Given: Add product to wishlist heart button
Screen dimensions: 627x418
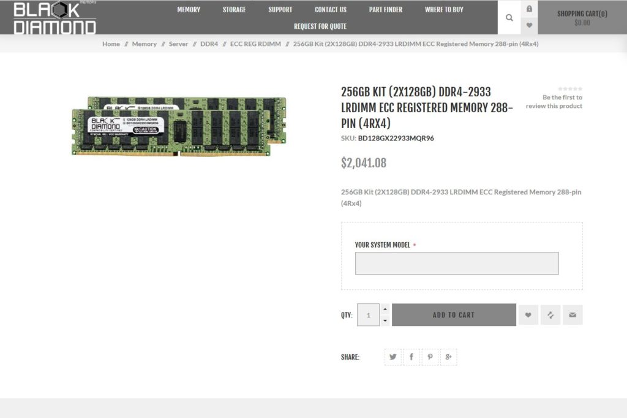Looking at the screenshot, I should 528,314.
